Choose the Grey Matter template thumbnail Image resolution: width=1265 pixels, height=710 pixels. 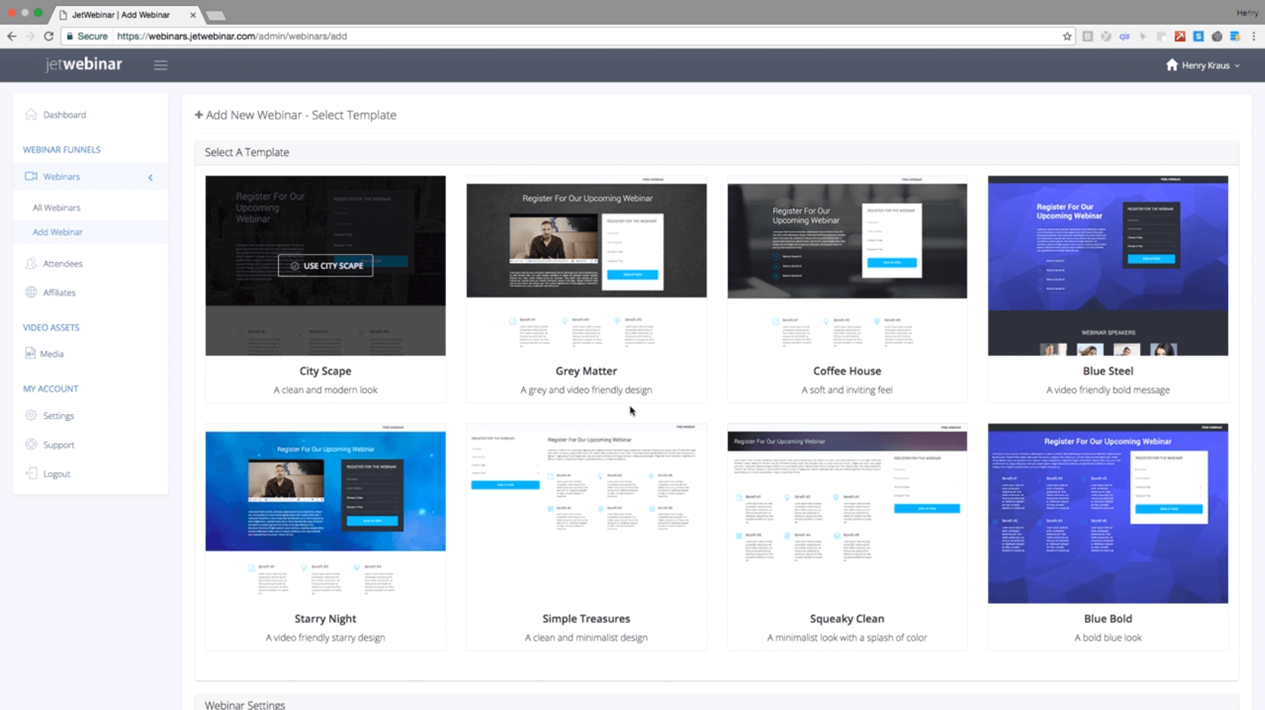coord(586,265)
